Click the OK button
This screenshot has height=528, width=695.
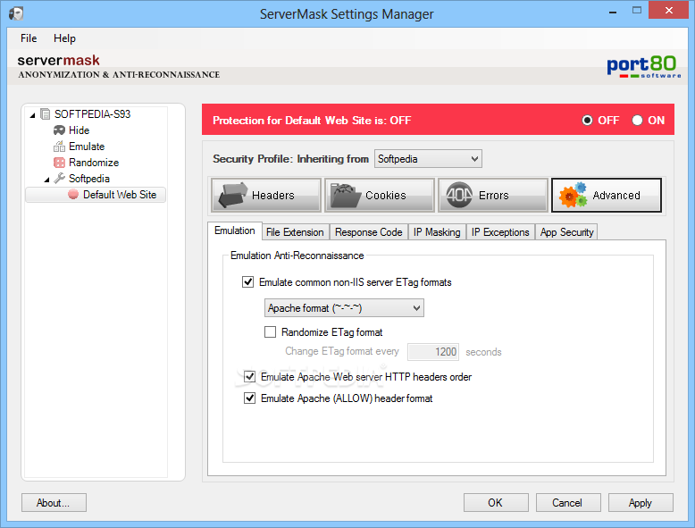496,503
